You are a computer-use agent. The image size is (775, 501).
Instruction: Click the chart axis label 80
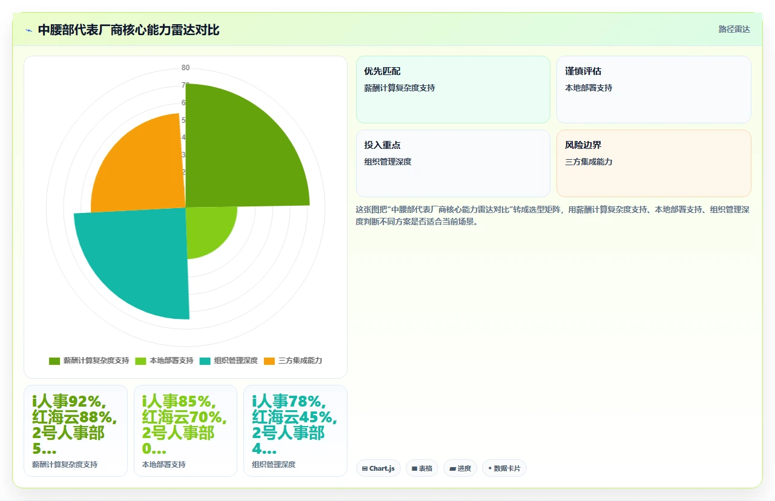point(185,68)
